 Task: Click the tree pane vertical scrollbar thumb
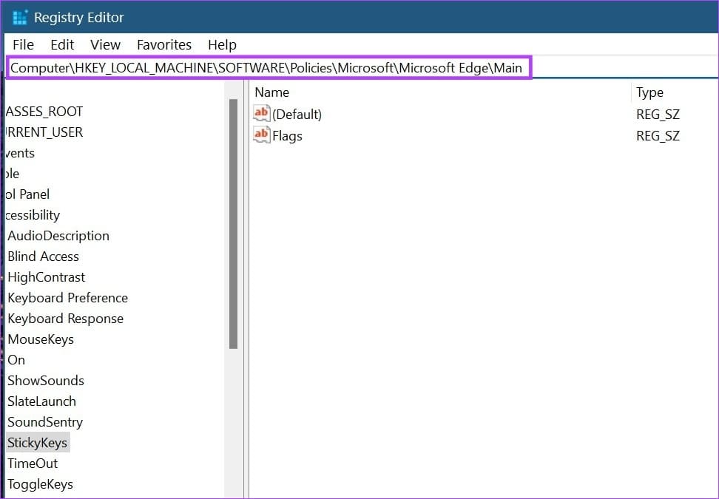coord(234,223)
